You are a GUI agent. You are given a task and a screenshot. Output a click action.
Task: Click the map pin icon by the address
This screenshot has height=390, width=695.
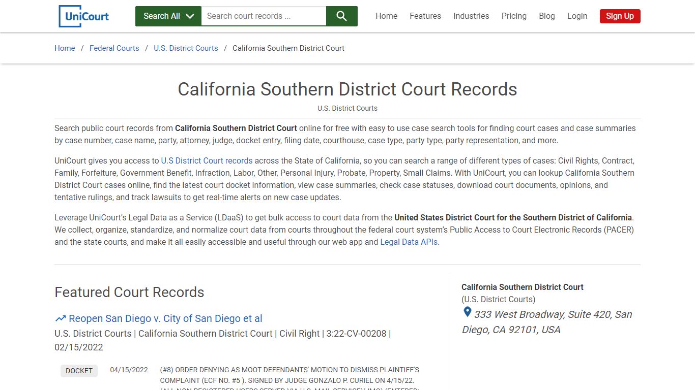coord(467,312)
